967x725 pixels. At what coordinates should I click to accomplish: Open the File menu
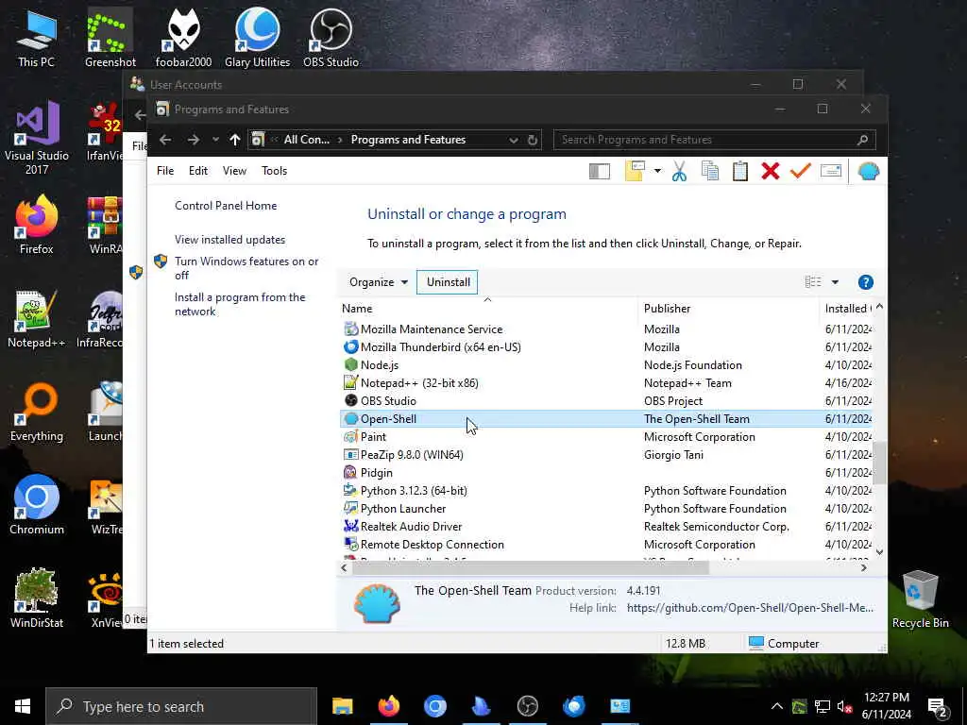tap(165, 171)
